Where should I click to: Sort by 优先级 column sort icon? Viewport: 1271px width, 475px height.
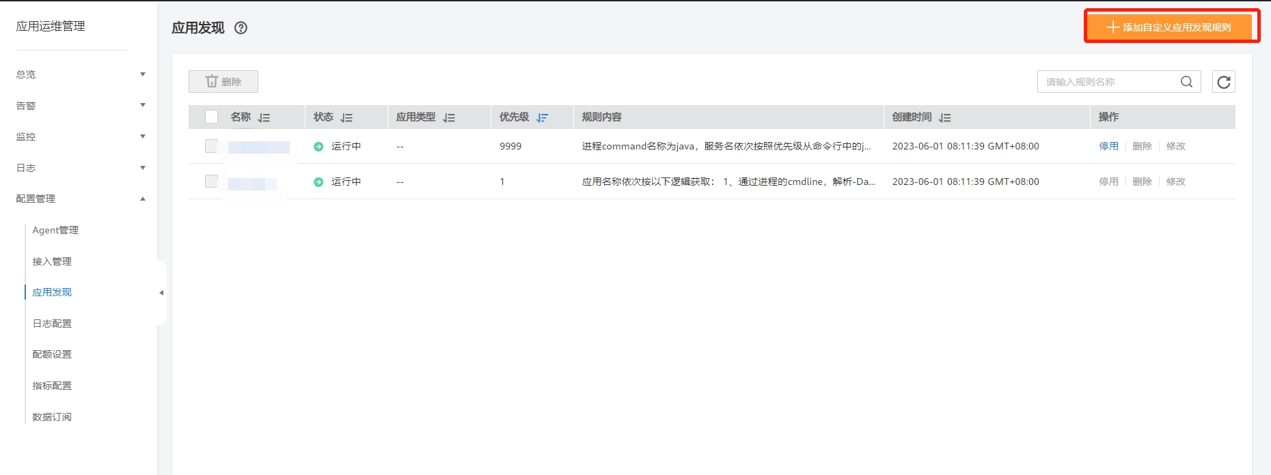point(542,118)
